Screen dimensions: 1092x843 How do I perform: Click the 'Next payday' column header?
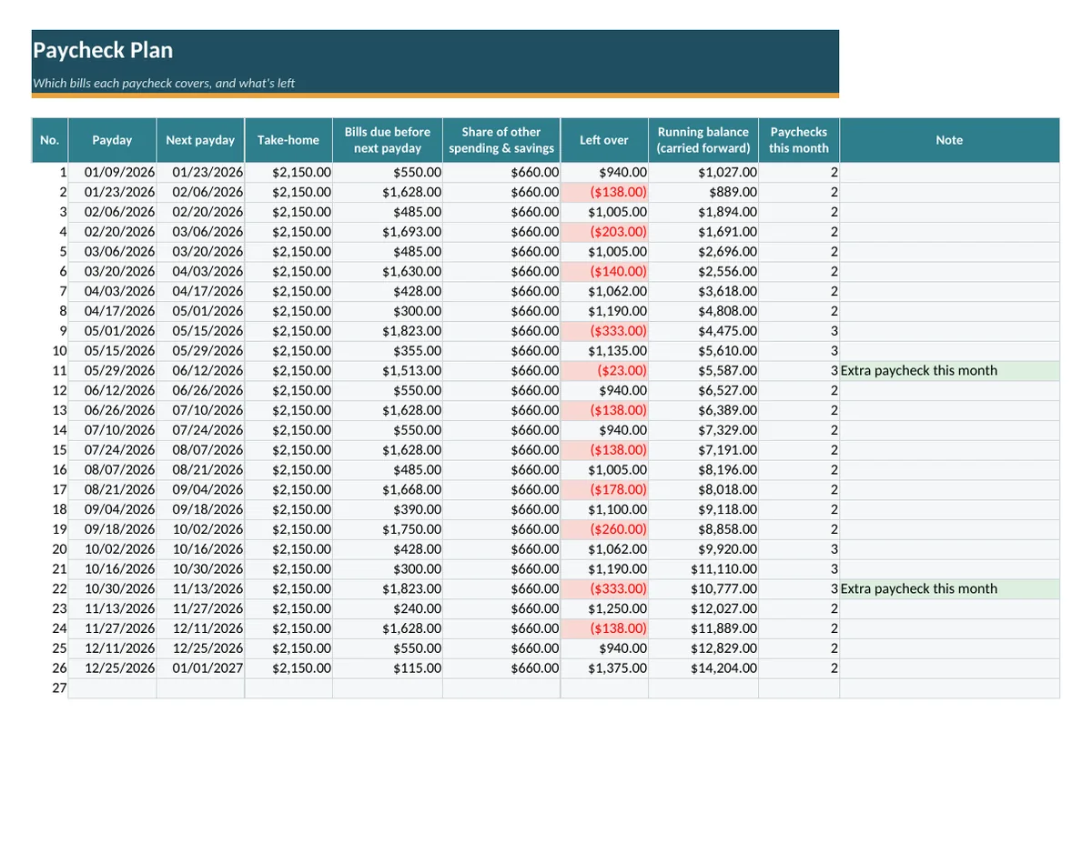pos(200,140)
